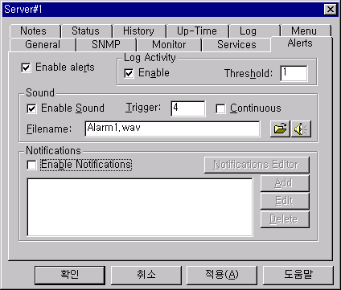Screen dimensions: 341x290
Task: Open the General tab
Action: (43, 44)
